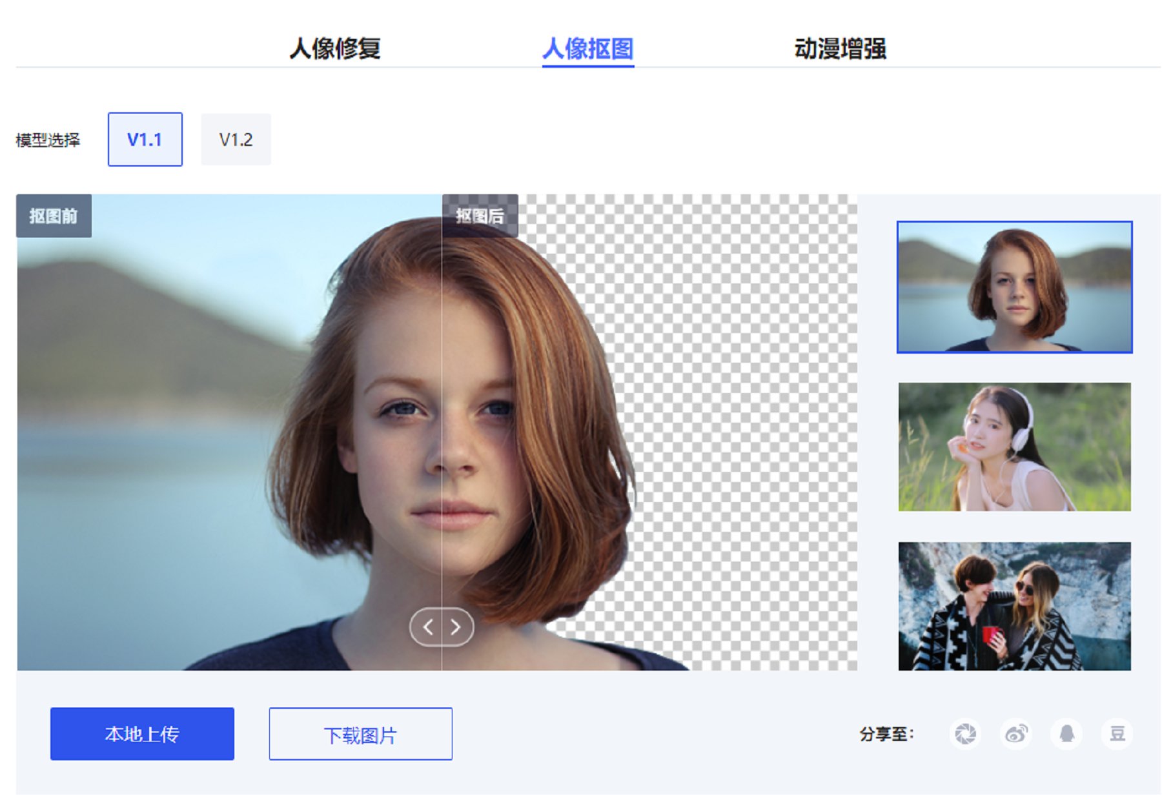Viewport: 1162px width, 812px height.
Task: Click the 本地上传 upload button
Action: (x=142, y=734)
